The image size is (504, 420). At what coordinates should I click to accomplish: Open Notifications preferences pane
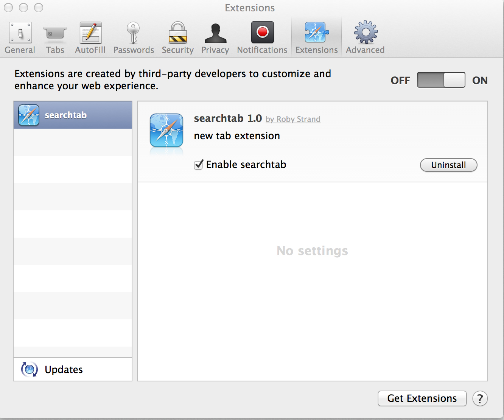point(262,38)
